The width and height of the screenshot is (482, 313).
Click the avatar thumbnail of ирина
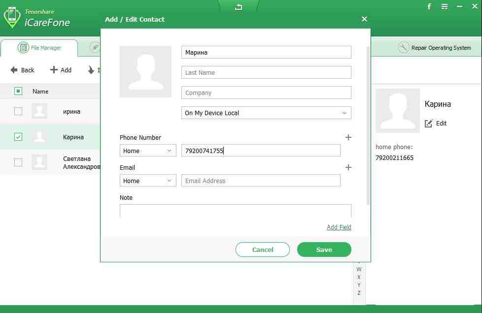pyautogui.click(x=39, y=111)
